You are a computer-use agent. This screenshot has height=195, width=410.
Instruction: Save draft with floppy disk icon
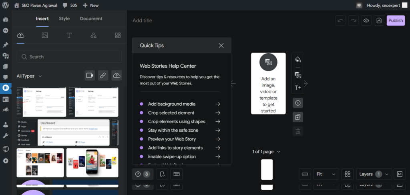click(x=379, y=20)
